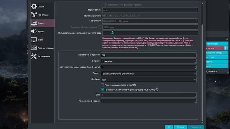The height and width of the screenshot is (129, 230).
Task: Toggle audio track 5 checkbox
Action: [129, 15]
